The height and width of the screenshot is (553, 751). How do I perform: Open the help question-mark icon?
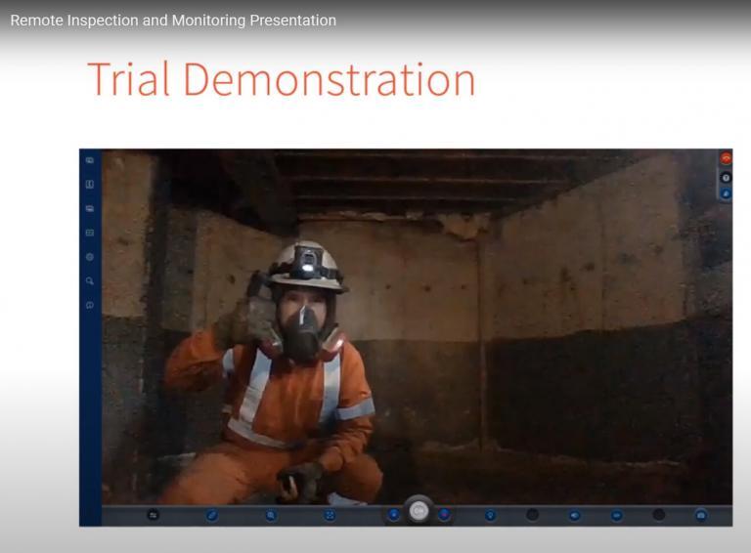726,177
